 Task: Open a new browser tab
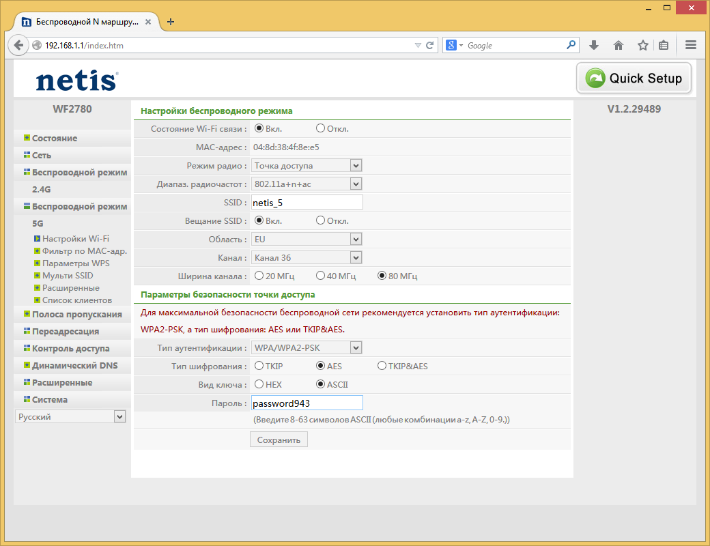tap(171, 22)
